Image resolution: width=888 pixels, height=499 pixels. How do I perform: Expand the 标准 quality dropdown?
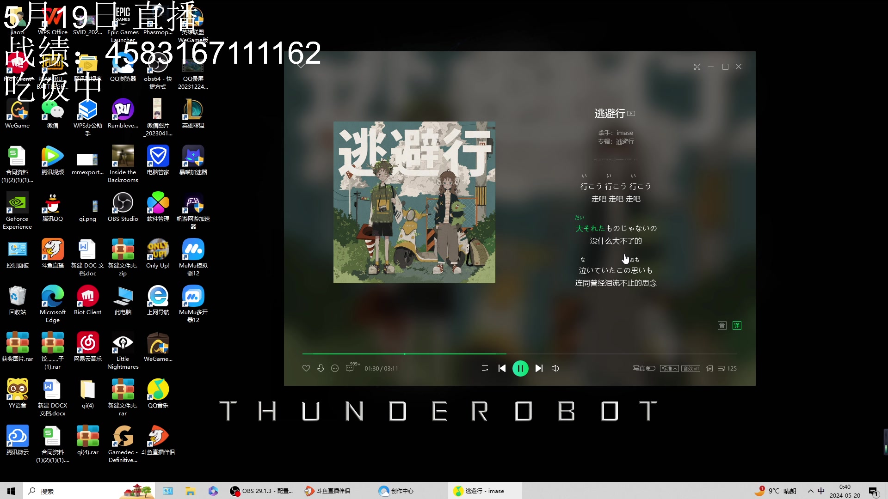pyautogui.click(x=669, y=368)
